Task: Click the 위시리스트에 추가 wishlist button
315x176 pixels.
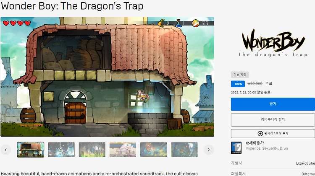Action: [x=273, y=134]
